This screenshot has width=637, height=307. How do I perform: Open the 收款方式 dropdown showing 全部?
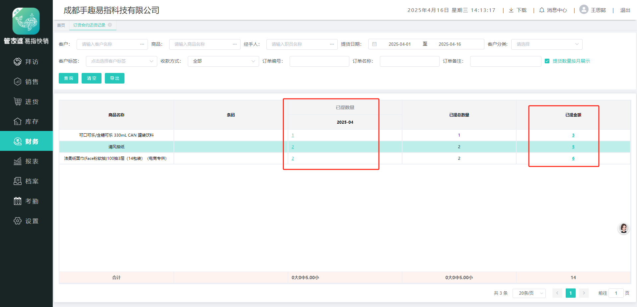[223, 61]
